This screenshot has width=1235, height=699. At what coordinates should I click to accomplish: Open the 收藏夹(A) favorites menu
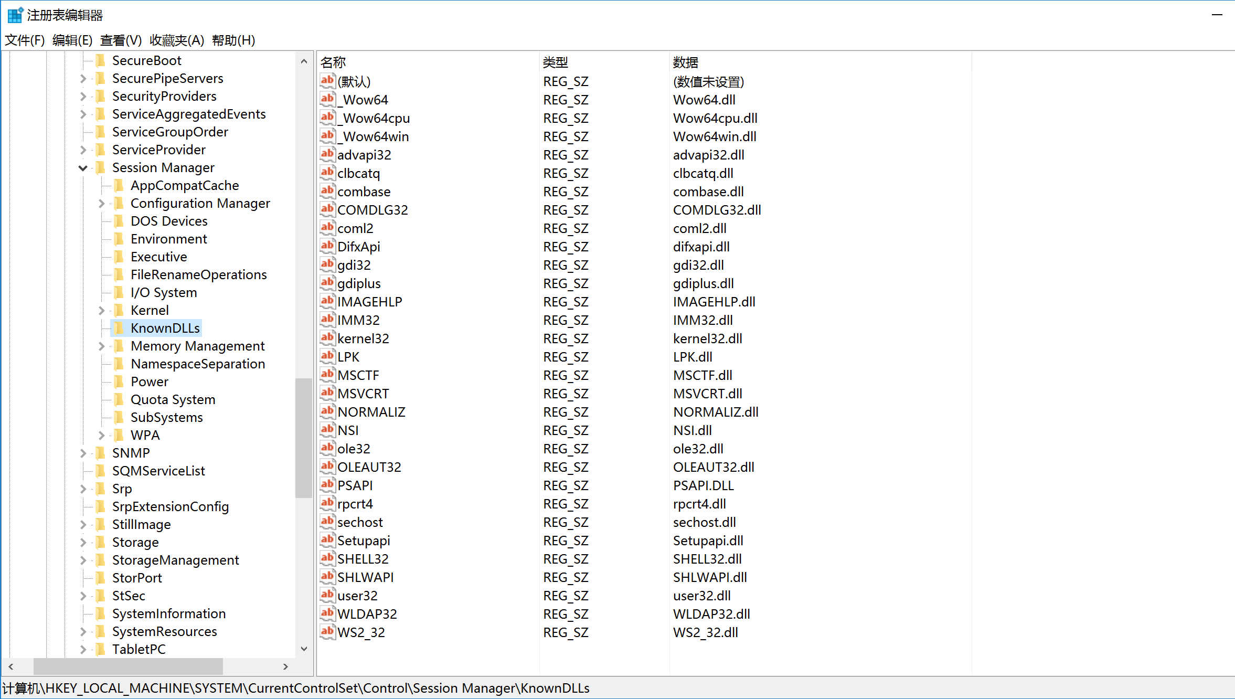tap(176, 40)
